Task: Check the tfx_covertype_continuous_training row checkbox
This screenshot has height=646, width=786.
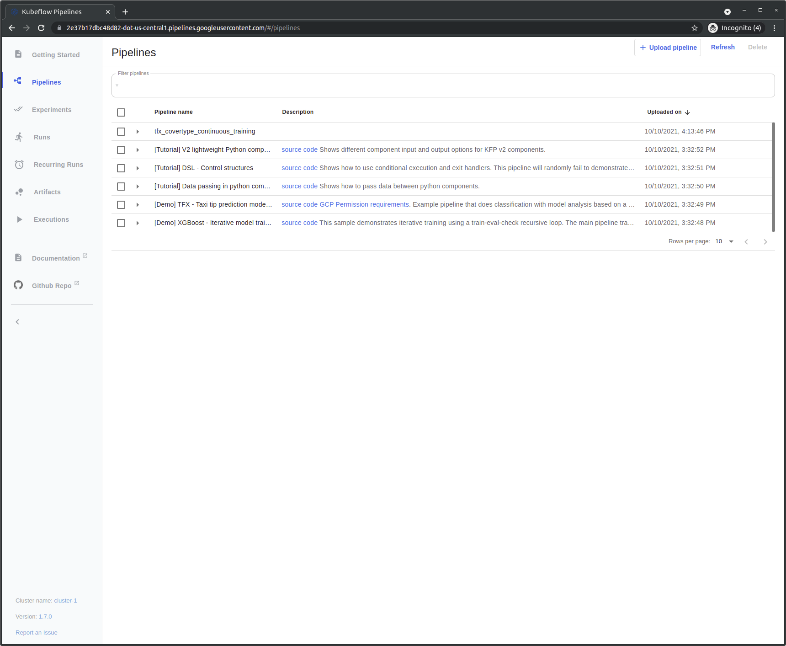Action: click(121, 132)
